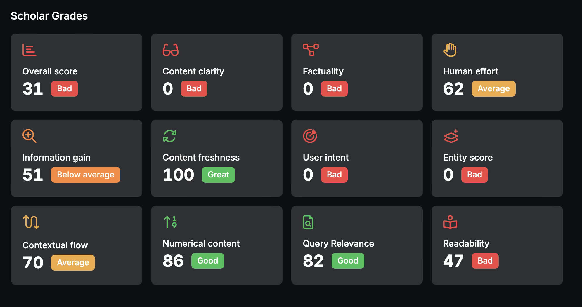The height and width of the screenshot is (307, 582).
Task: Click the Factuality value 0
Action: [x=308, y=89]
